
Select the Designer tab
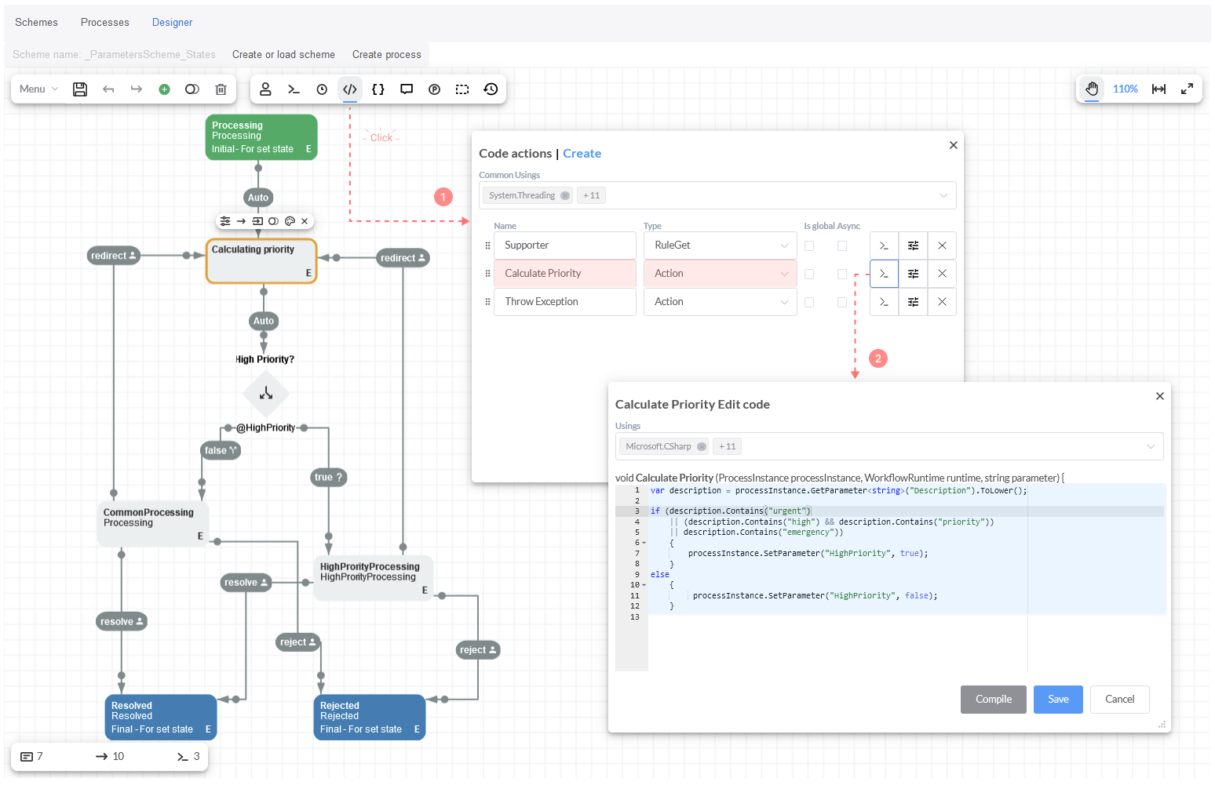[172, 23]
